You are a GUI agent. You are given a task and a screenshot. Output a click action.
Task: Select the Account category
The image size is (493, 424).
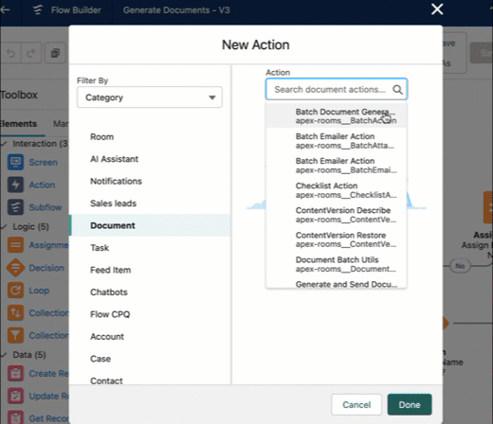[150, 336]
